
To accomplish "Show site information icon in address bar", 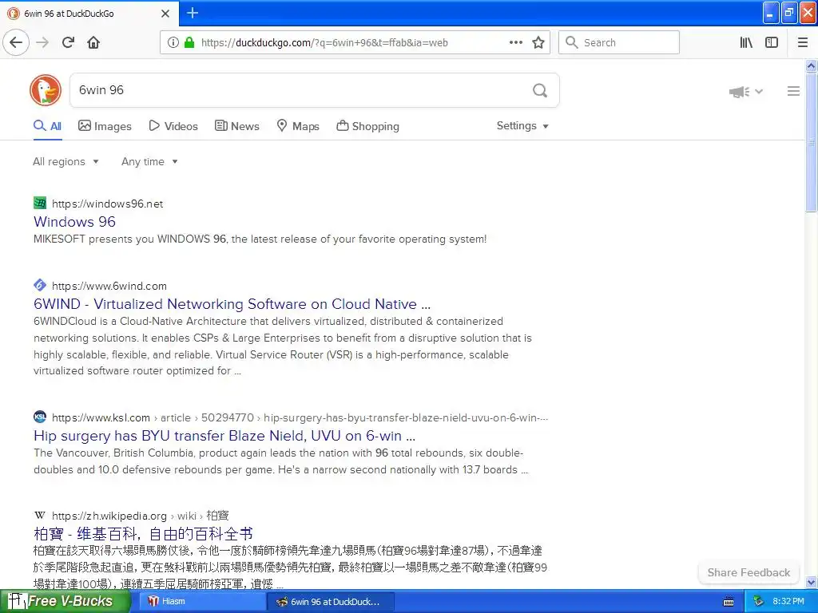I will click(x=173, y=43).
